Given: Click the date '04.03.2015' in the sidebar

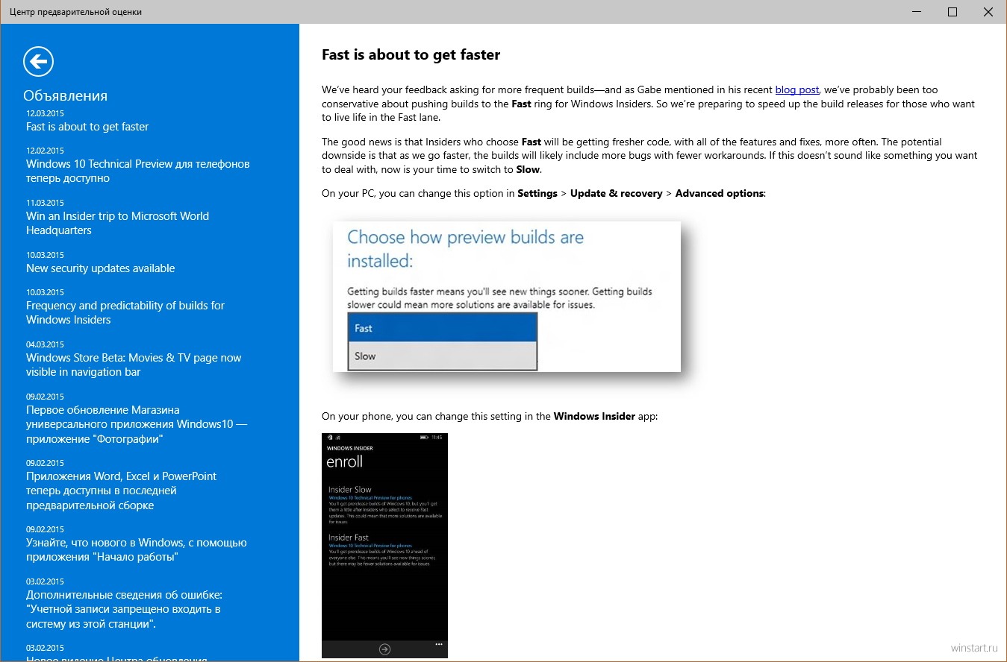Looking at the screenshot, I should [45, 344].
